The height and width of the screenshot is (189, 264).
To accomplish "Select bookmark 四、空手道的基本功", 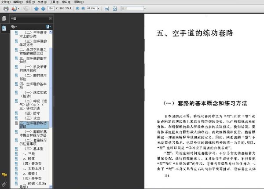I will (x=33, y=86).
